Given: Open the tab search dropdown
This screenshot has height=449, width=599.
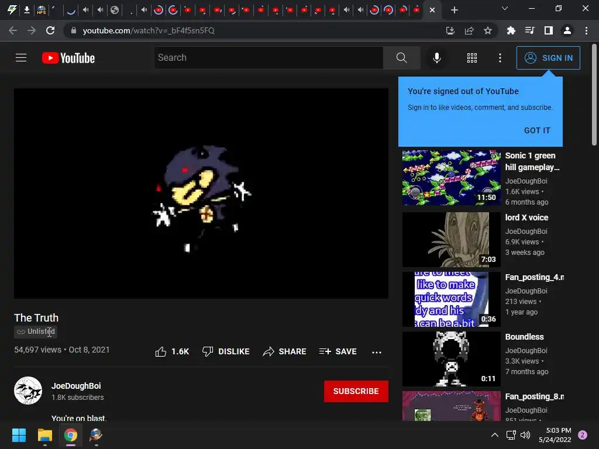Looking at the screenshot, I should pos(505,8).
